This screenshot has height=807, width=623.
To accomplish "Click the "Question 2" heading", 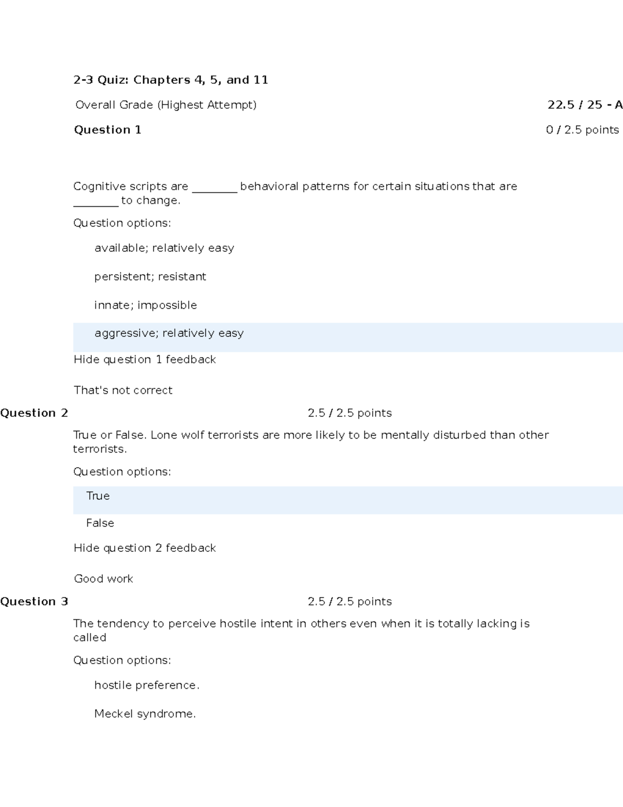I will 34,413.
